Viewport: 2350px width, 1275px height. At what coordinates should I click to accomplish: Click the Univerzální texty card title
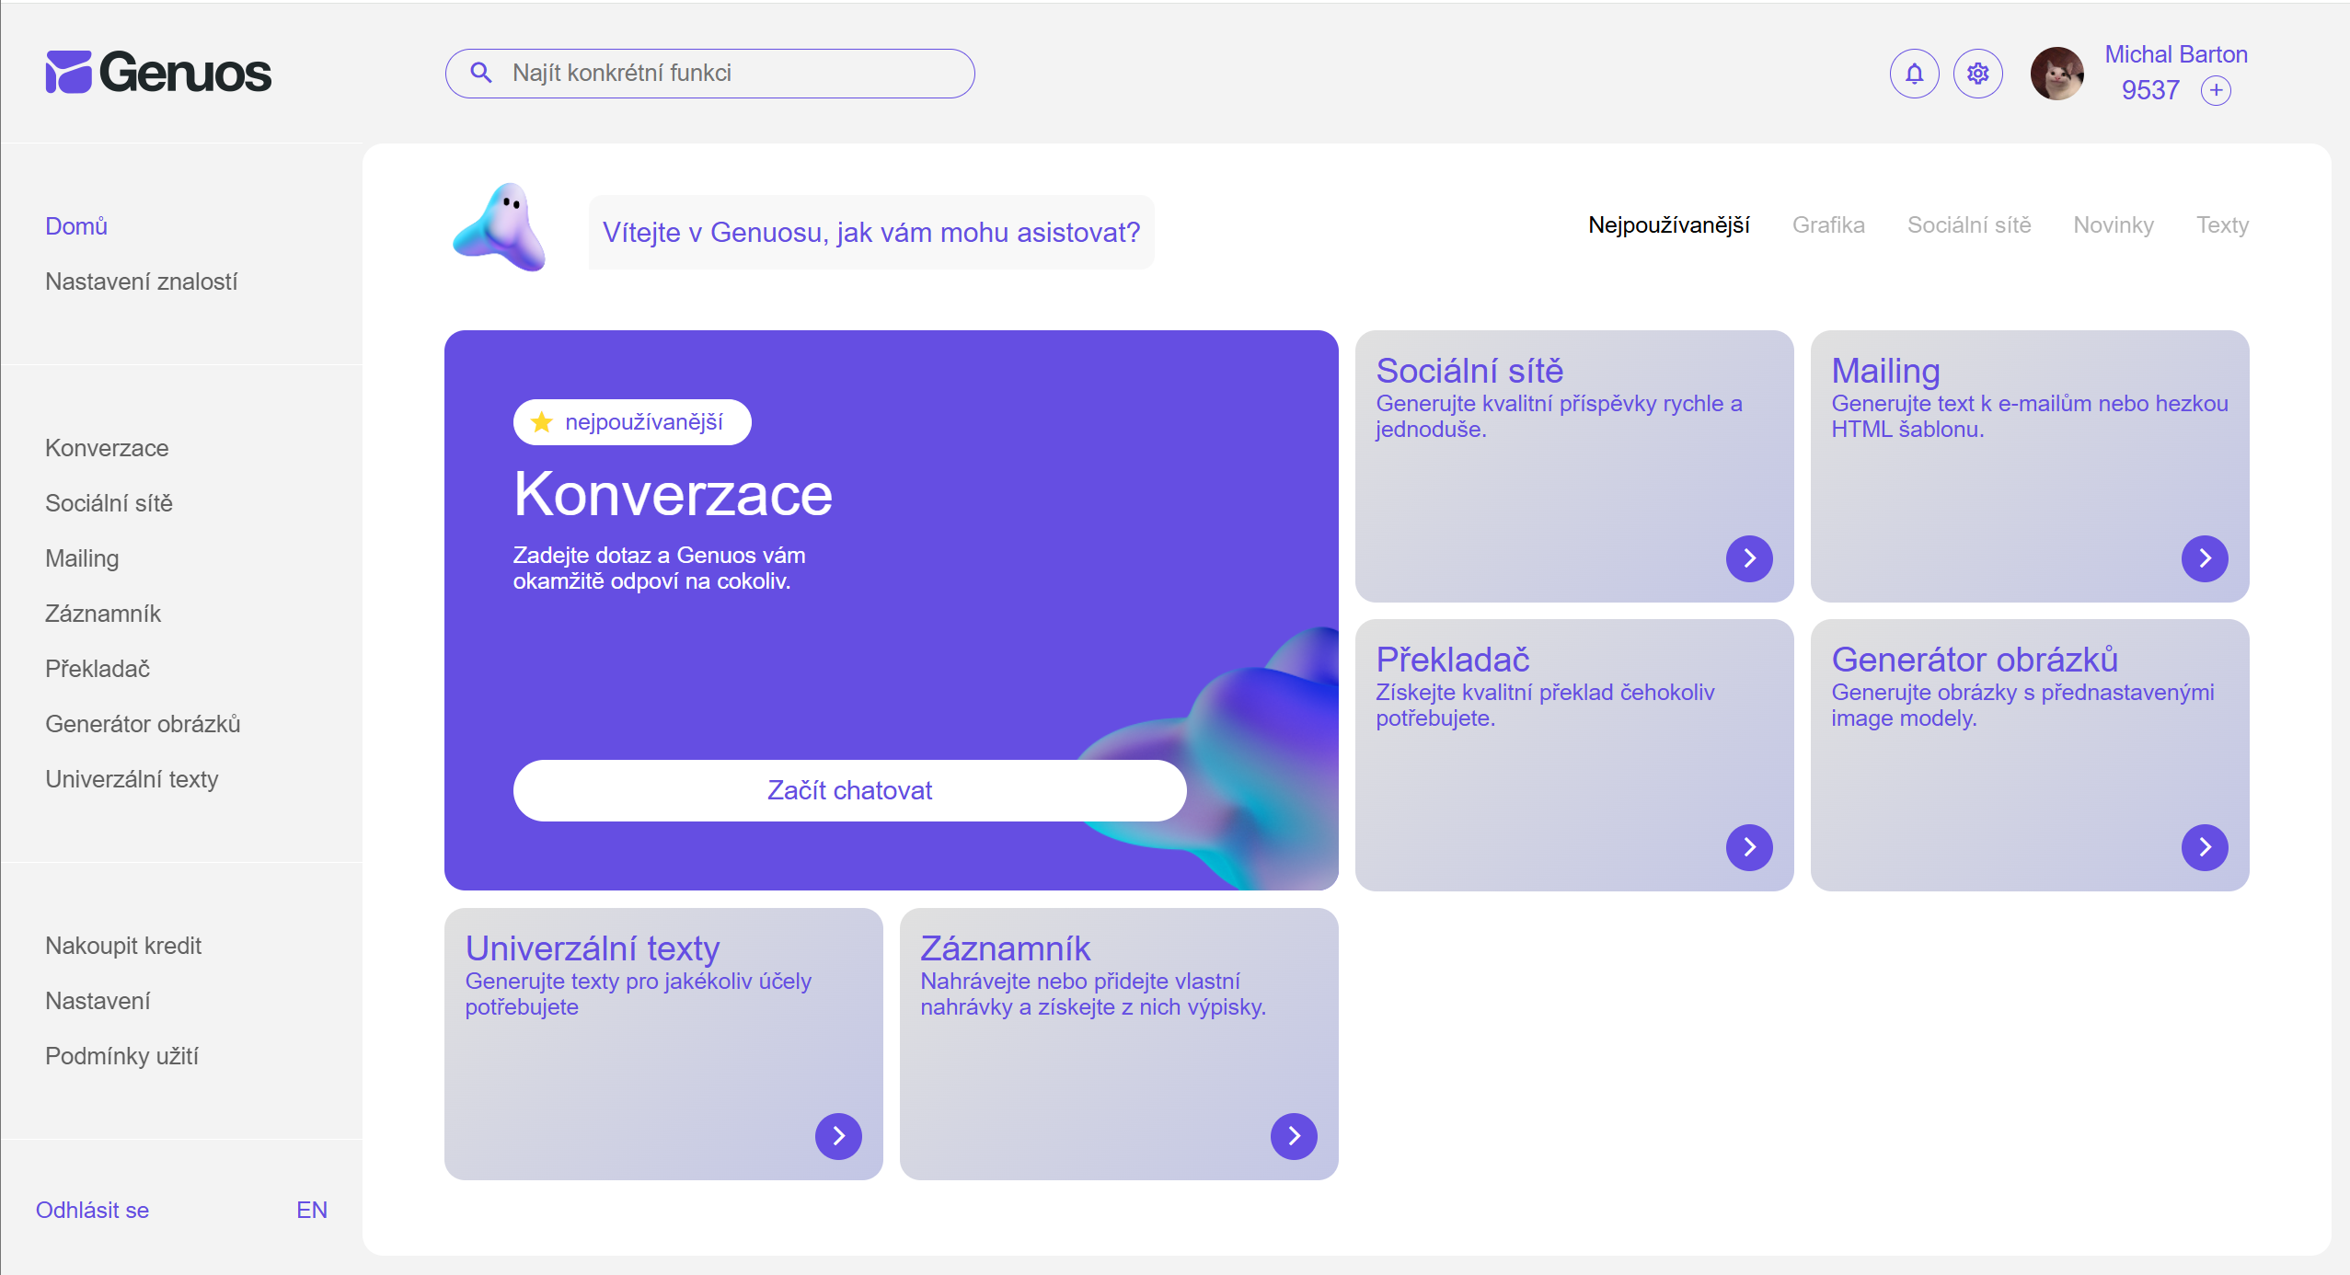coord(593,948)
